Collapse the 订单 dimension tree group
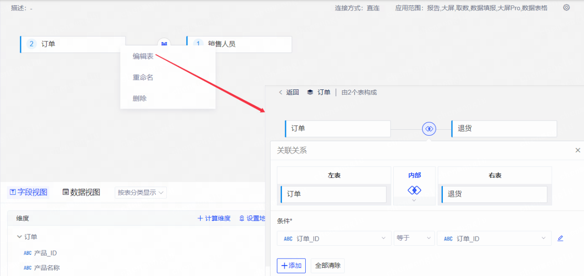 point(19,237)
